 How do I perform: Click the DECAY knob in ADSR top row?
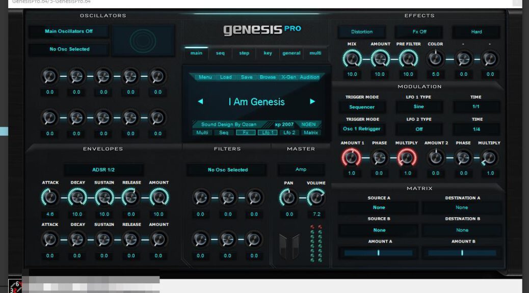(77, 197)
